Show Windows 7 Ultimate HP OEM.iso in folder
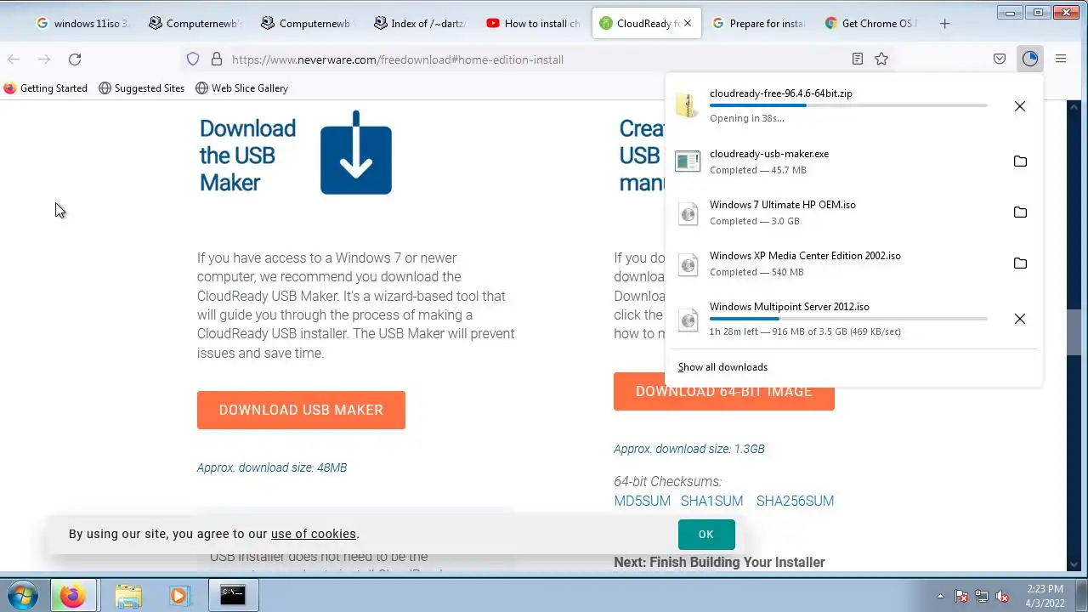 click(x=1020, y=212)
